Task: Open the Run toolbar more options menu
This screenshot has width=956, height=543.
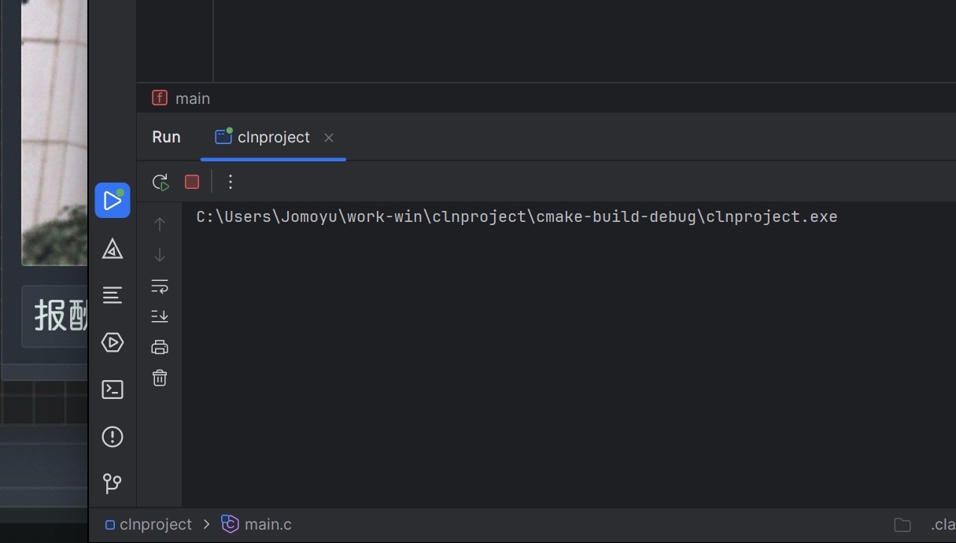Action: [x=231, y=182]
